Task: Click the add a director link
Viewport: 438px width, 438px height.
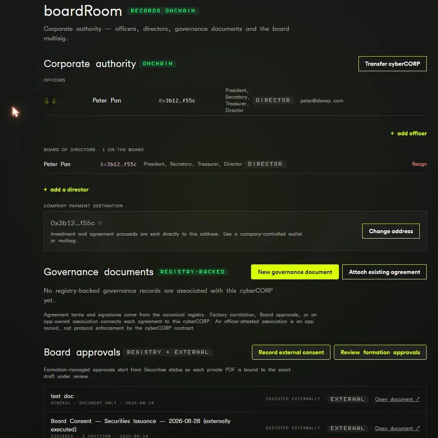Action: pyautogui.click(x=66, y=190)
